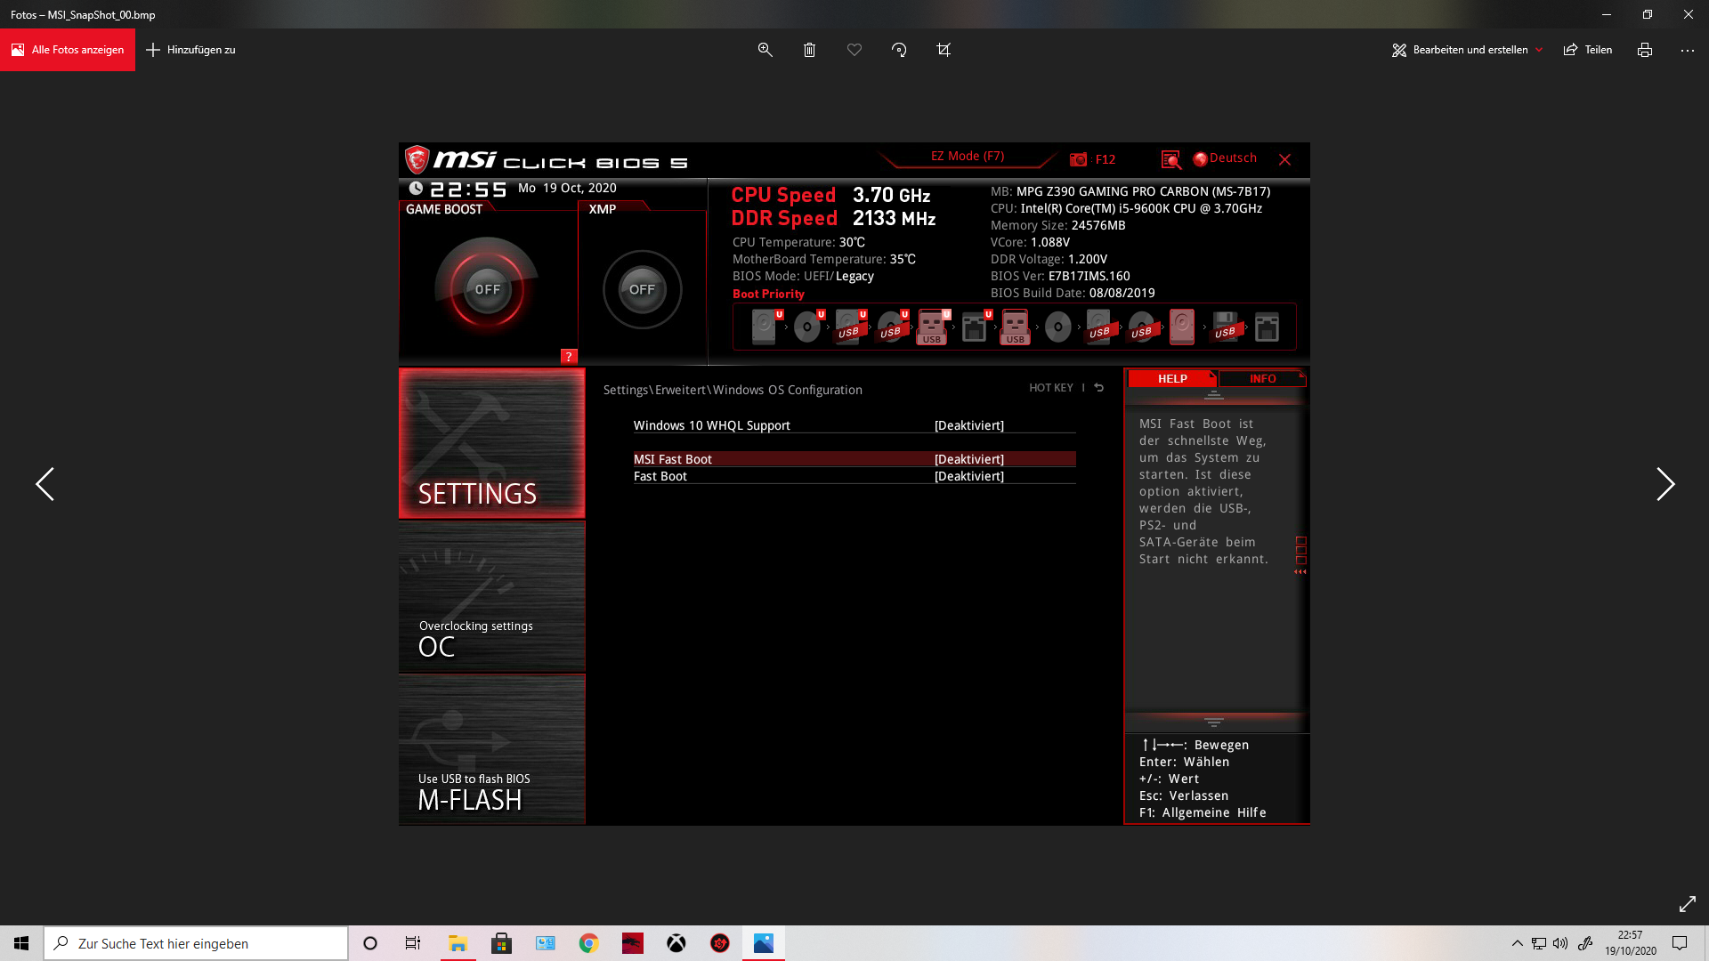
Task: Toggle the GAME BOOST knob
Action: (487, 289)
